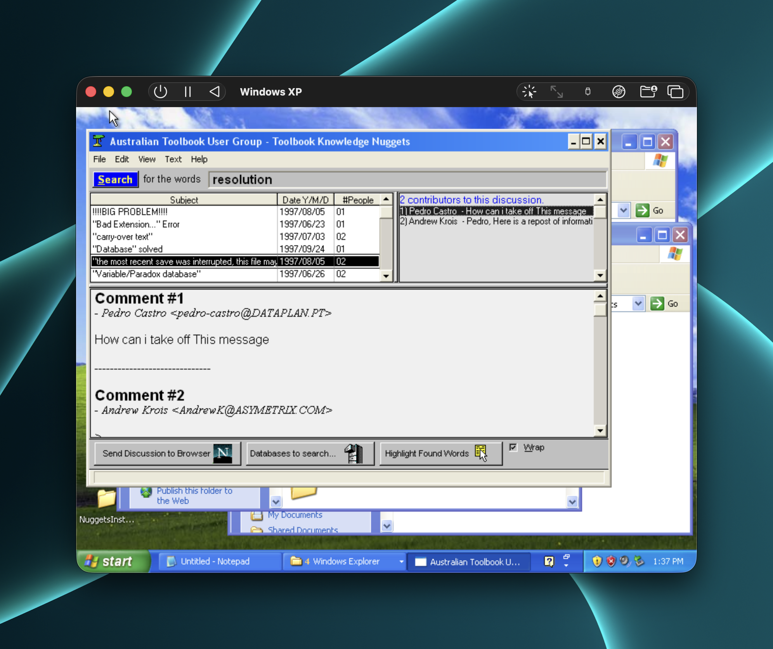Click the yellow security shield tray icon
This screenshot has height=649, width=773.
pyautogui.click(x=597, y=561)
